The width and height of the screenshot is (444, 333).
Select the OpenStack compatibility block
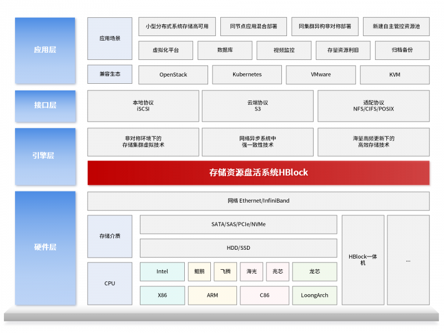[x=173, y=74]
